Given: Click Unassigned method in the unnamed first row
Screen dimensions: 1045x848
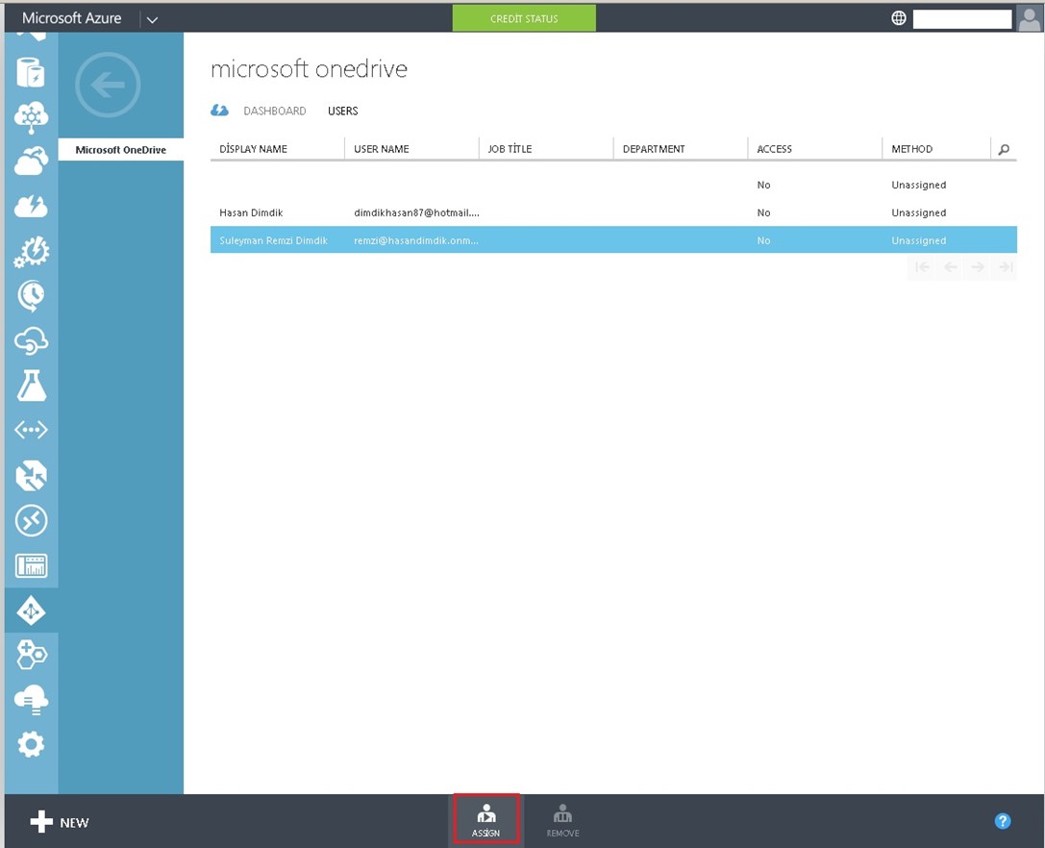Looking at the screenshot, I should [x=918, y=185].
